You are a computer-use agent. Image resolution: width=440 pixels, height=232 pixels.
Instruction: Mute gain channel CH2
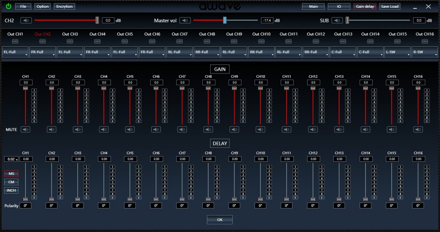52,130
